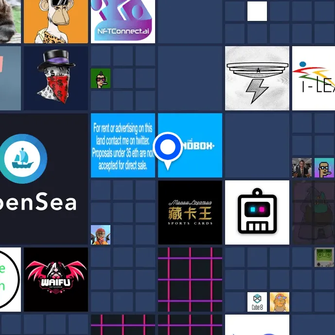The width and height of the screenshot is (335, 335).
Task: Select the Macau Logoman Sports Cards tile
Action: [x=190, y=212]
